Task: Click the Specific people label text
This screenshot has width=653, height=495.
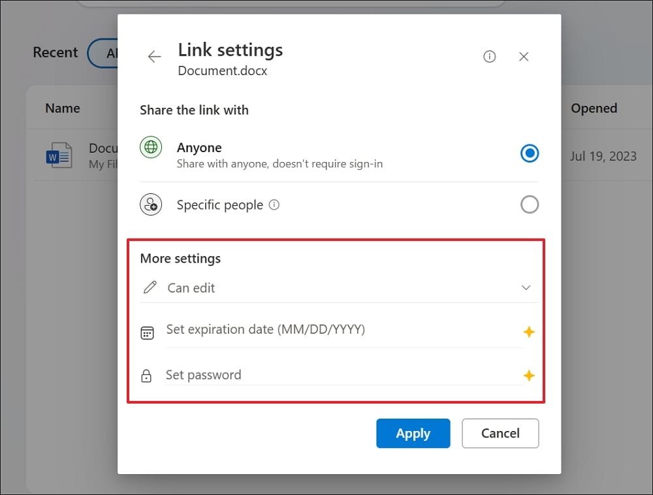Action: (220, 205)
